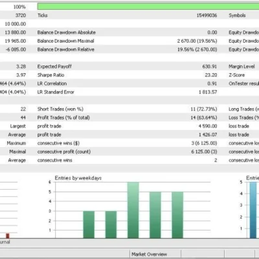Click the Z-Score label
This screenshot has height=259, width=259.
point(236,75)
